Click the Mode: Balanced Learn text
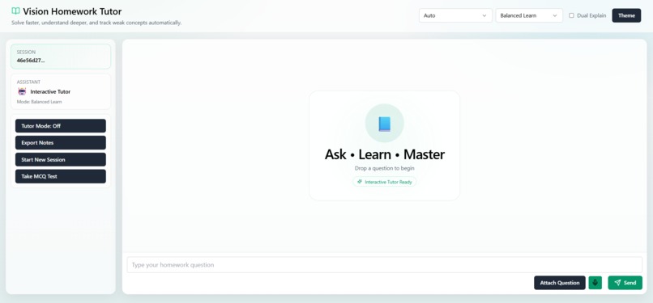This screenshot has width=653, height=303. 39,102
